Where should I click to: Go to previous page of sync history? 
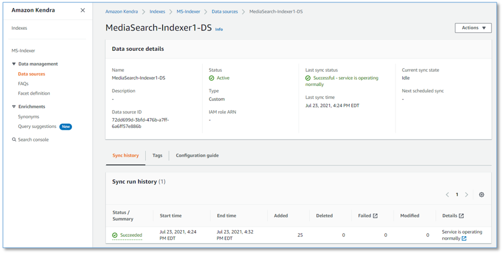click(448, 195)
